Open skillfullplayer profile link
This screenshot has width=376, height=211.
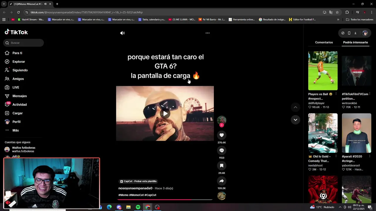click(x=316, y=103)
